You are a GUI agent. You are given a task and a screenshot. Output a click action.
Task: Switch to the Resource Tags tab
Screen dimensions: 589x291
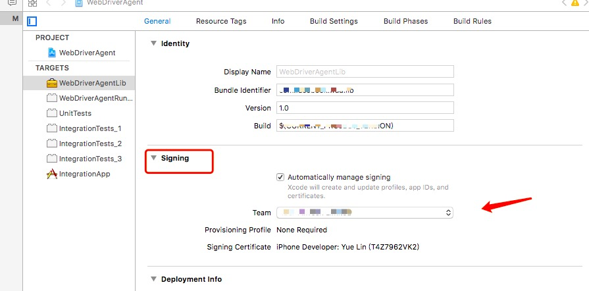pyautogui.click(x=221, y=21)
